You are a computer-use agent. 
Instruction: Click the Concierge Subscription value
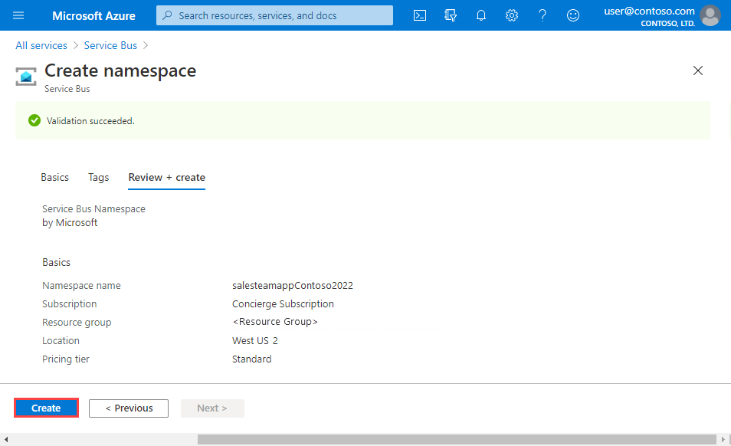click(x=283, y=304)
